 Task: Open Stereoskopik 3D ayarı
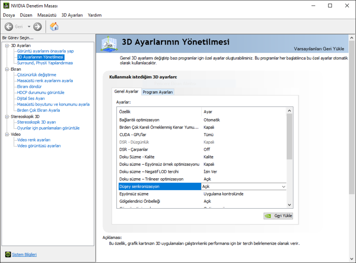pos(36,122)
